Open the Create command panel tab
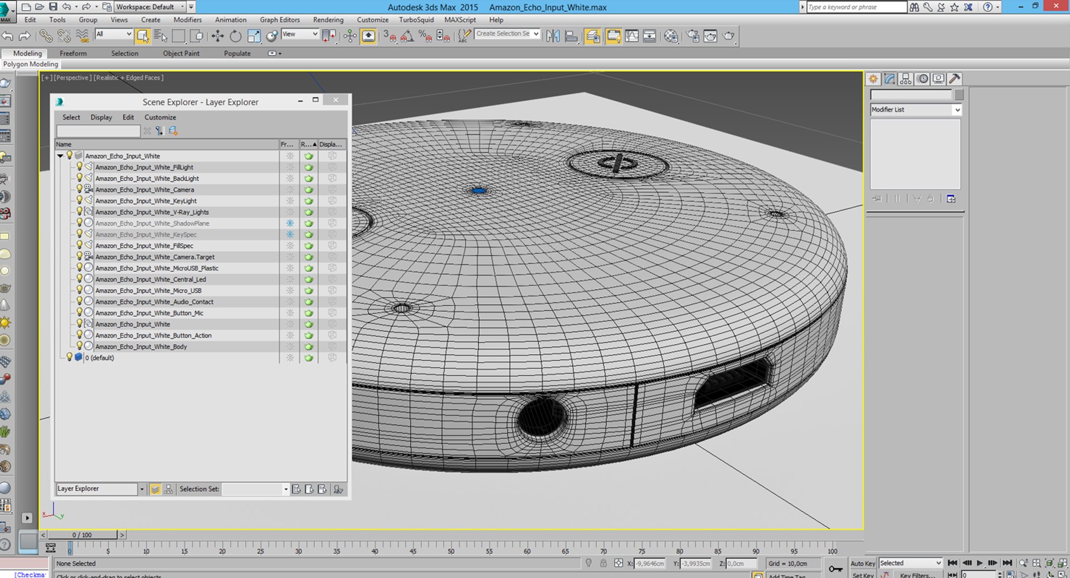Image resolution: width=1070 pixels, height=578 pixels. click(873, 79)
